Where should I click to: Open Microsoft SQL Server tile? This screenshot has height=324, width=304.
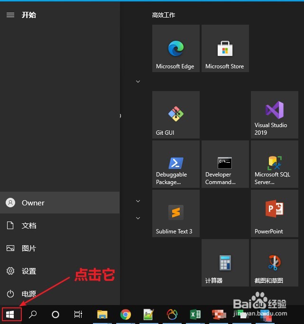tap(275, 164)
